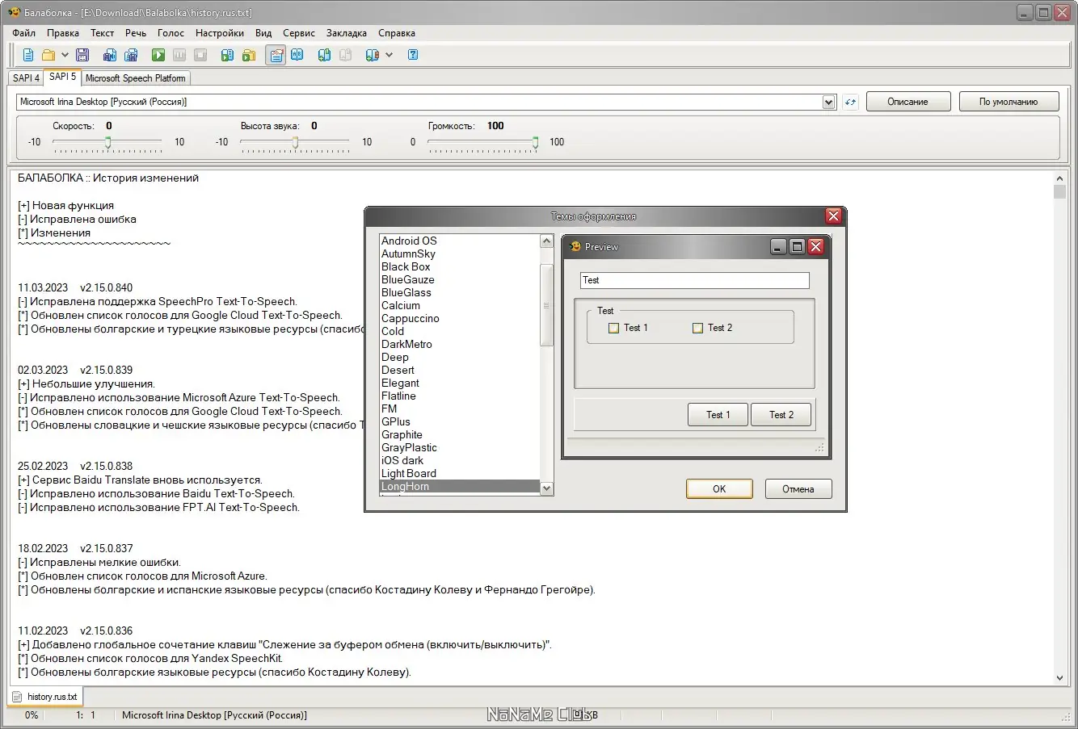Start reading aloud with the green play icon

coord(158,55)
